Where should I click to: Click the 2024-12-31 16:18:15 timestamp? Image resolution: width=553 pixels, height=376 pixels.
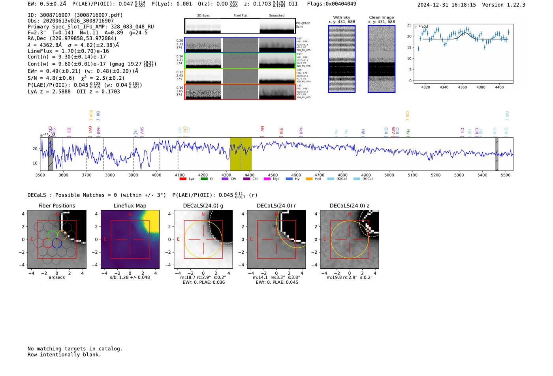pyautogui.click(x=447, y=5)
